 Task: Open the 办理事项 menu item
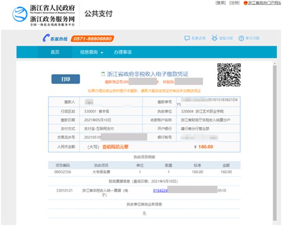click(123, 52)
